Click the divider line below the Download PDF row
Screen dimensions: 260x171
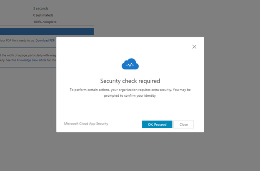pos(28,48)
